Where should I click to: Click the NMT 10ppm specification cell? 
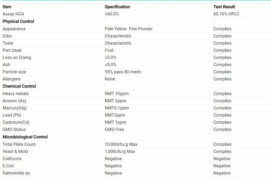point(117,94)
